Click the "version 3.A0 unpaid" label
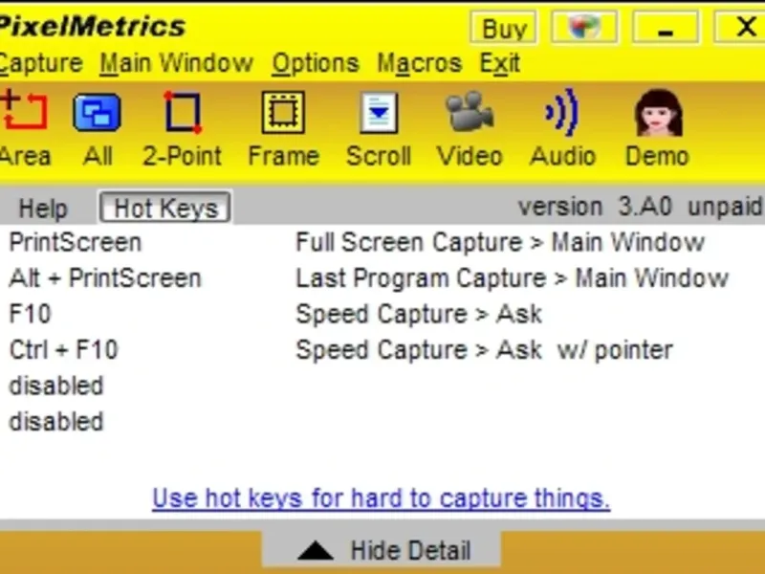765x574 pixels. tap(640, 207)
